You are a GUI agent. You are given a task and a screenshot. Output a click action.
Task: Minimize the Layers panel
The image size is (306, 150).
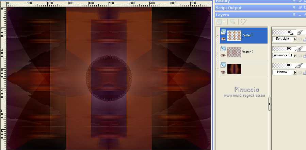coord(300,15)
